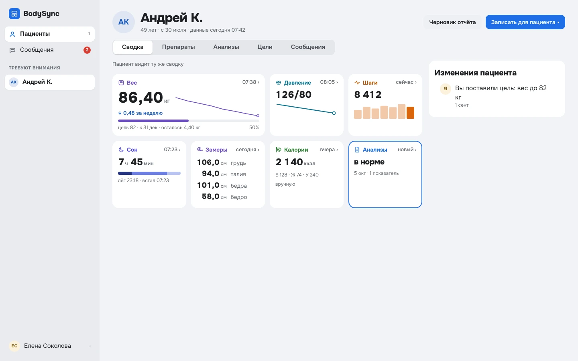Click the blood pressure trend line chart
This screenshot has height=361, width=578.
coord(306,109)
